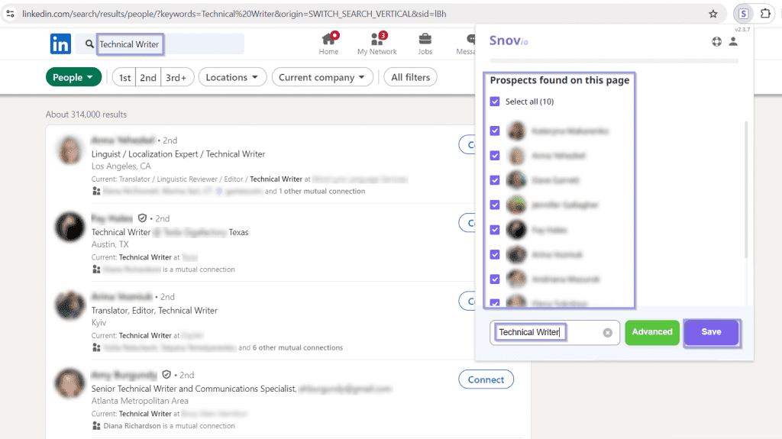Click 'and 6 other mutual connections' text
This screenshot has height=439, width=782.
(291, 347)
